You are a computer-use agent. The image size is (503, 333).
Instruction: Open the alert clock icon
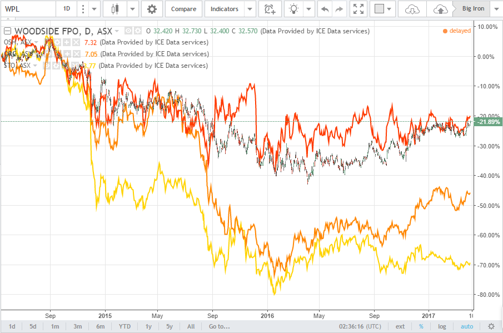270,9
